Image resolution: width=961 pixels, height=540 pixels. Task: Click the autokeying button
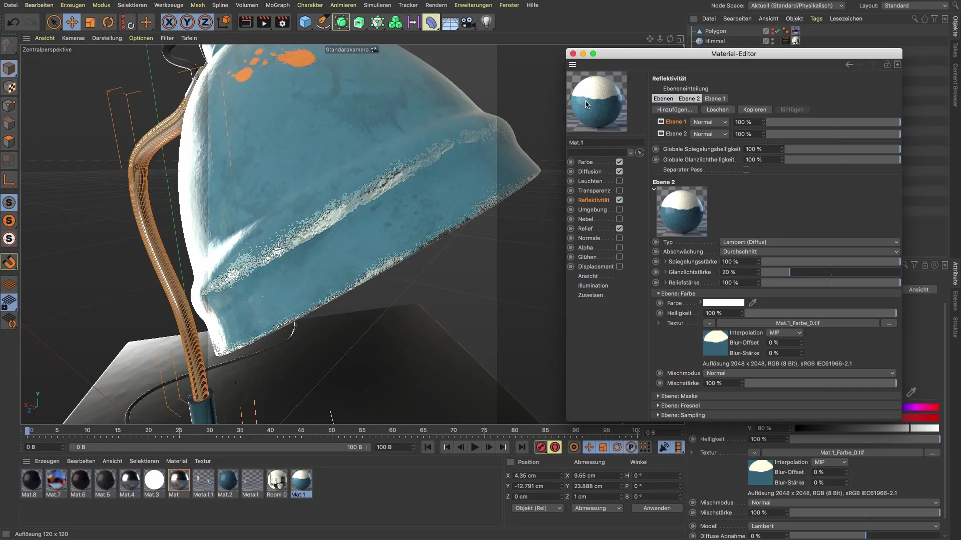[555, 447]
